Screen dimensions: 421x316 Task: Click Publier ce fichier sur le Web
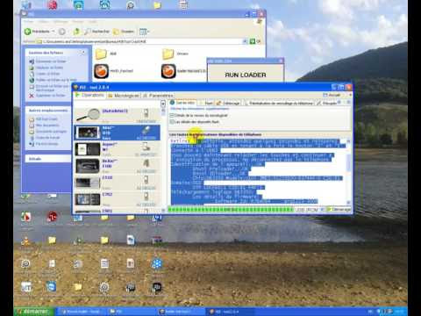pyautogui.click(x=54, y=80)
